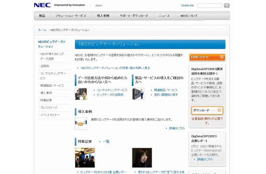The image size is (266, 174).
Task: Click the handshake thumbnail image
Action: pos(81,124)
